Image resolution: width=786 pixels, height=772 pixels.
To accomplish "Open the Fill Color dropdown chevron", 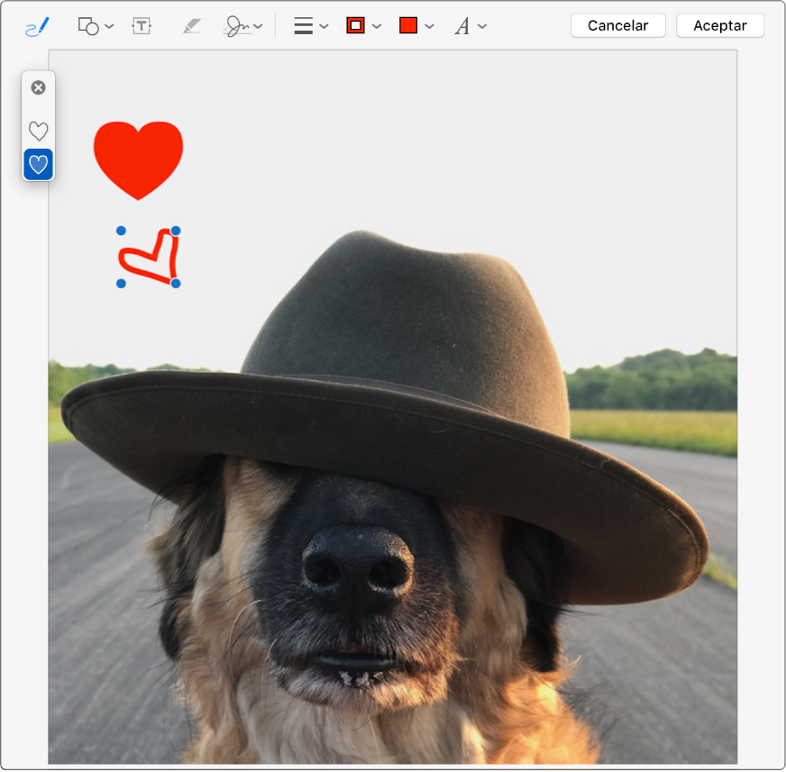I will click(429, 25).
